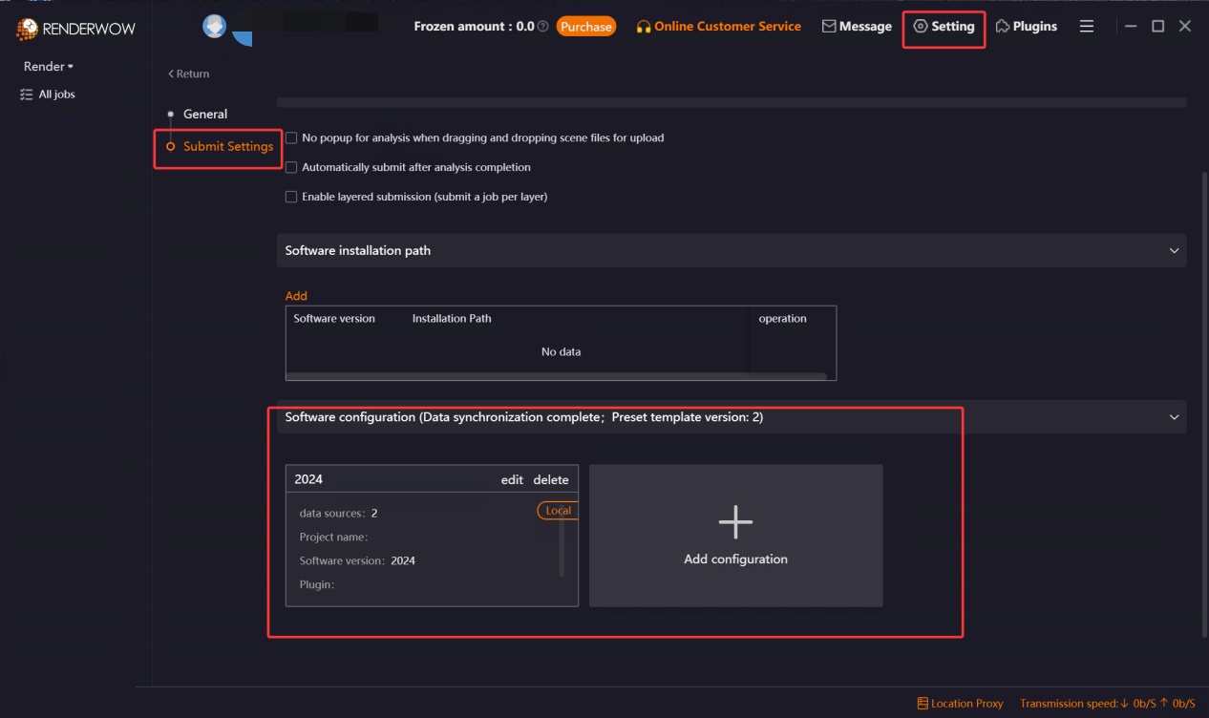Click the Purchase button

586,27
